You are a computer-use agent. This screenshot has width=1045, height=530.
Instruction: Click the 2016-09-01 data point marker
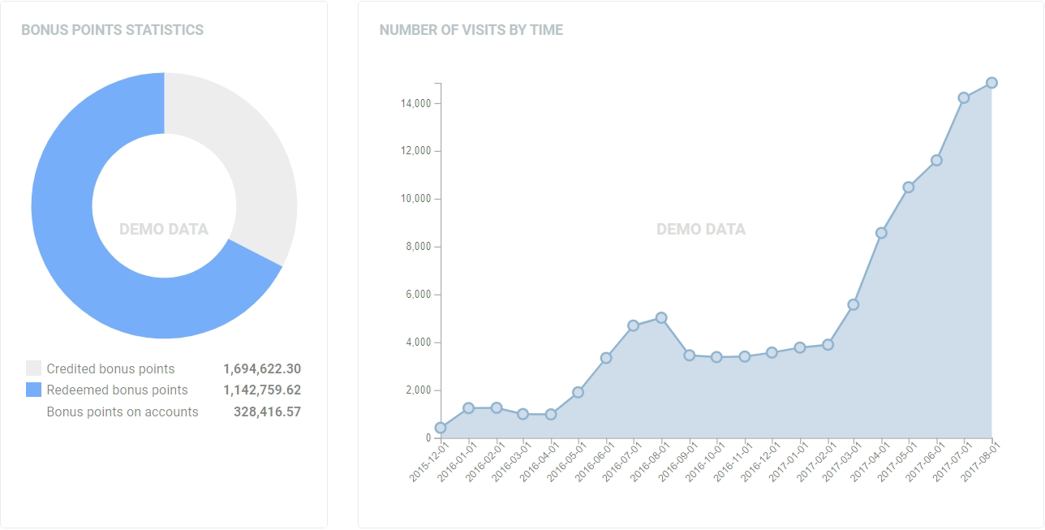tap(689, 355)
